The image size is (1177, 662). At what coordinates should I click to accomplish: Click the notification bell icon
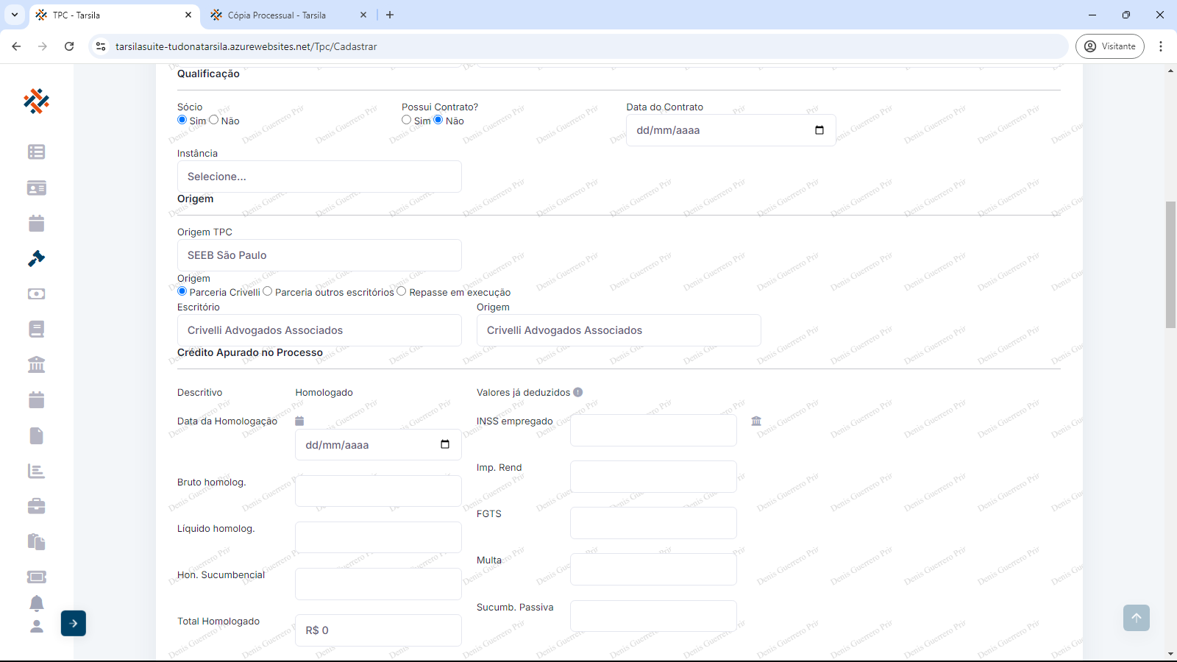pyautogui.click(x=36, y=603)
